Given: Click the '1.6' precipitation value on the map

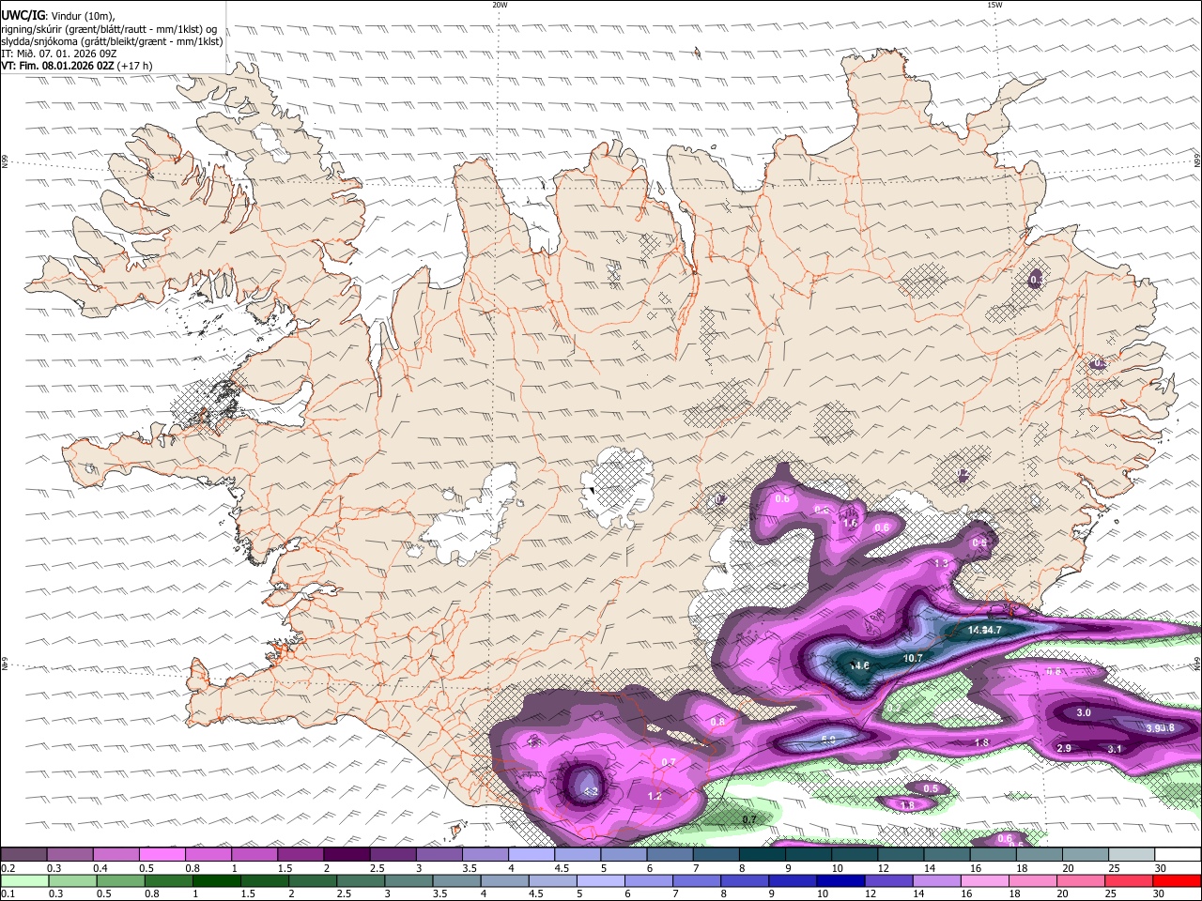Looking at the screenshot, I should coord(851,523).
